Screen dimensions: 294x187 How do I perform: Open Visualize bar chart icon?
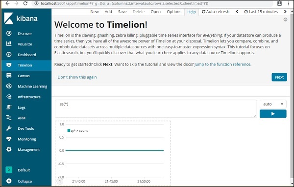[x=9, y=44]
